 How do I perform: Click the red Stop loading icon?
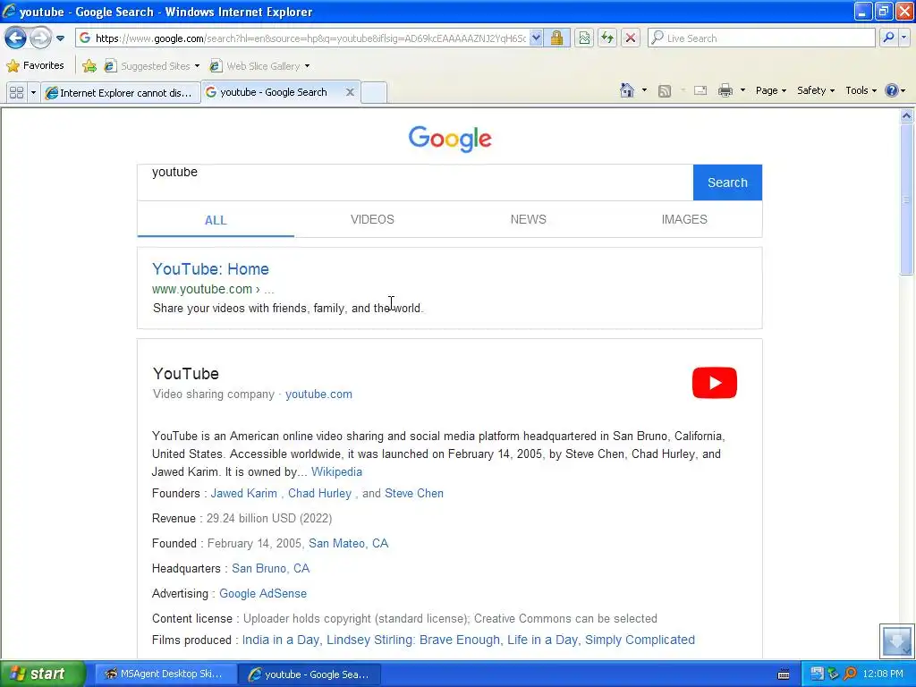pos(631,38)
